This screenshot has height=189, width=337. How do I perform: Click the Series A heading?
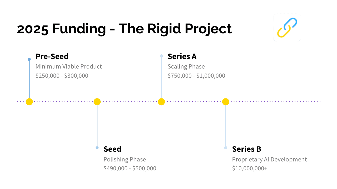(x=182, y=56)
